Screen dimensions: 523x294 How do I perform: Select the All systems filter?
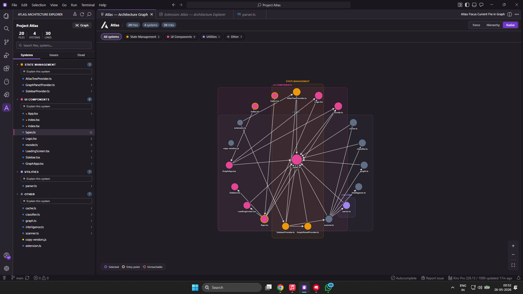coord(111,37)
